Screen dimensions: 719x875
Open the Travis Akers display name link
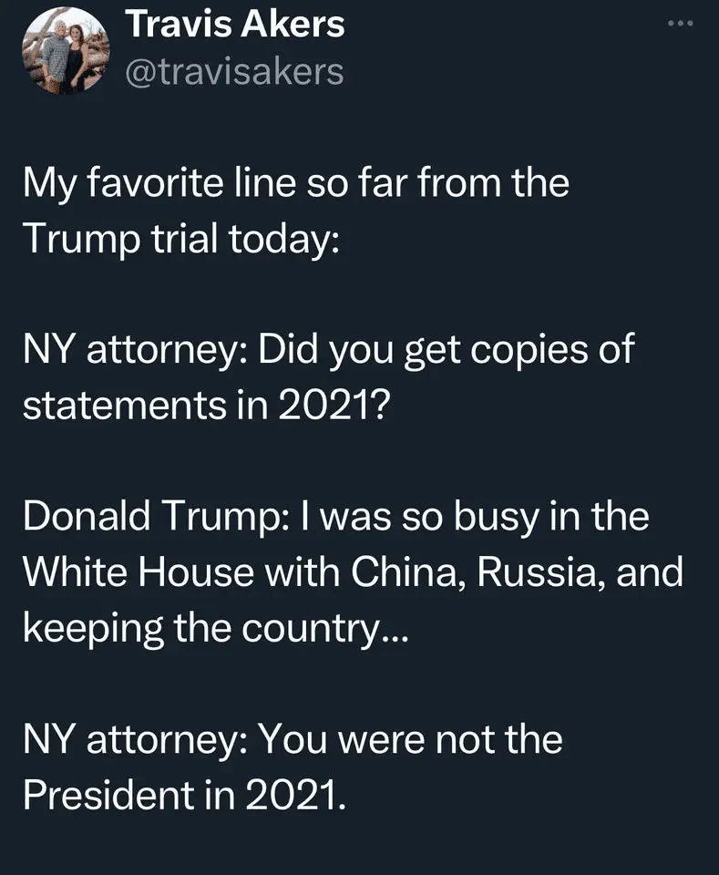click(235, 25)
